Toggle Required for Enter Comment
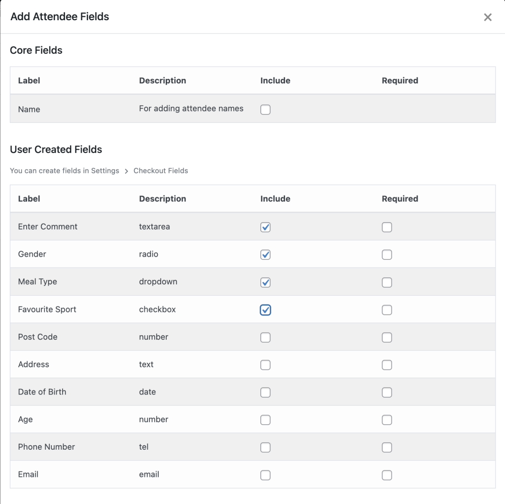The height and width of the screenshot is (504, 505). click(x=387, y=227)
